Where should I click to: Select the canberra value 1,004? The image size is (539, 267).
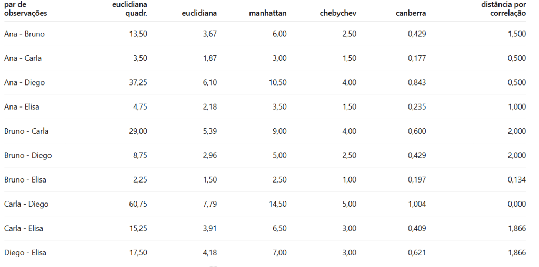click(x=417, y=204)
